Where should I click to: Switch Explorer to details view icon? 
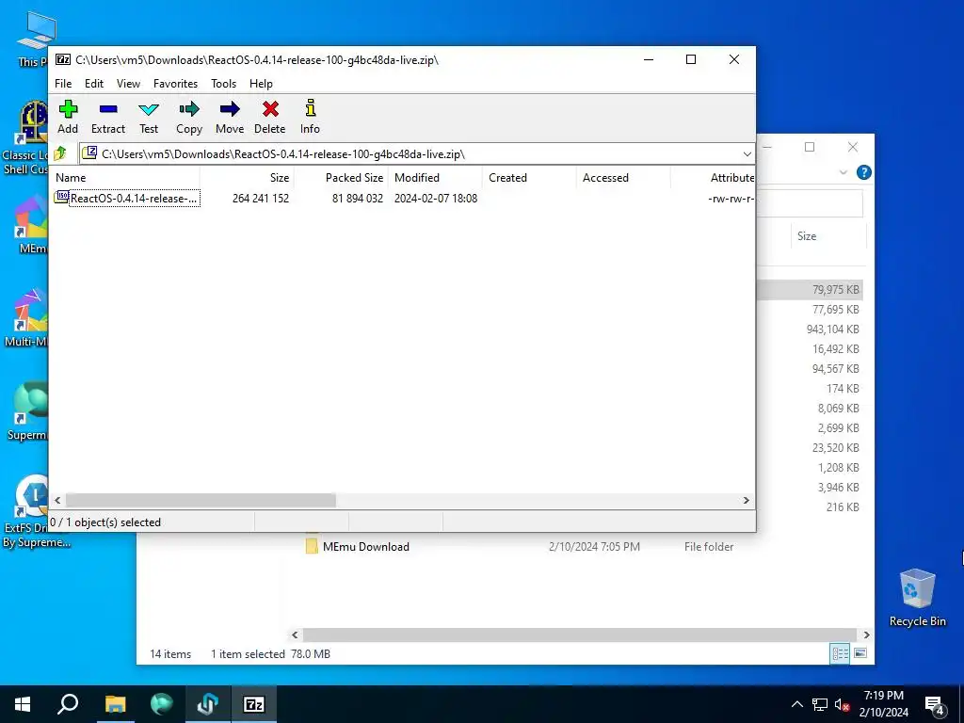840,653
